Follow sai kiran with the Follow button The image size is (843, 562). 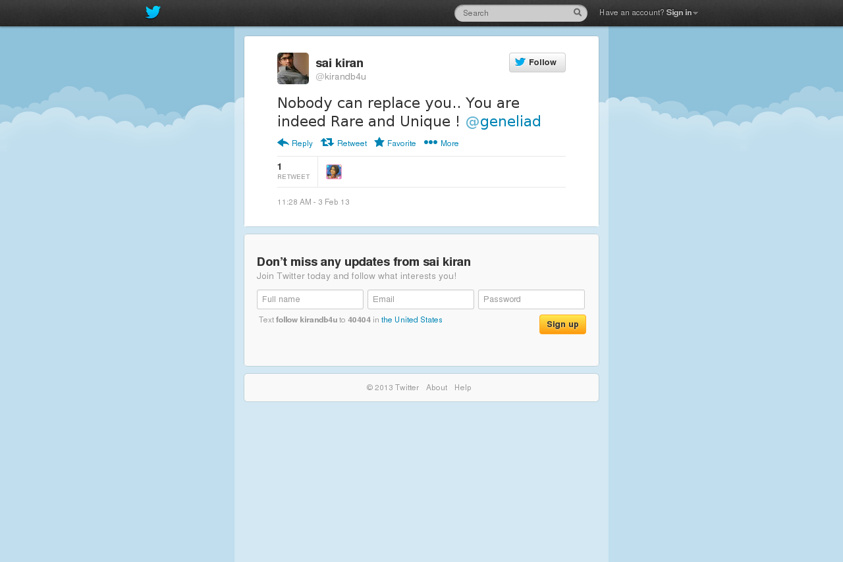(x=537, y=63)
